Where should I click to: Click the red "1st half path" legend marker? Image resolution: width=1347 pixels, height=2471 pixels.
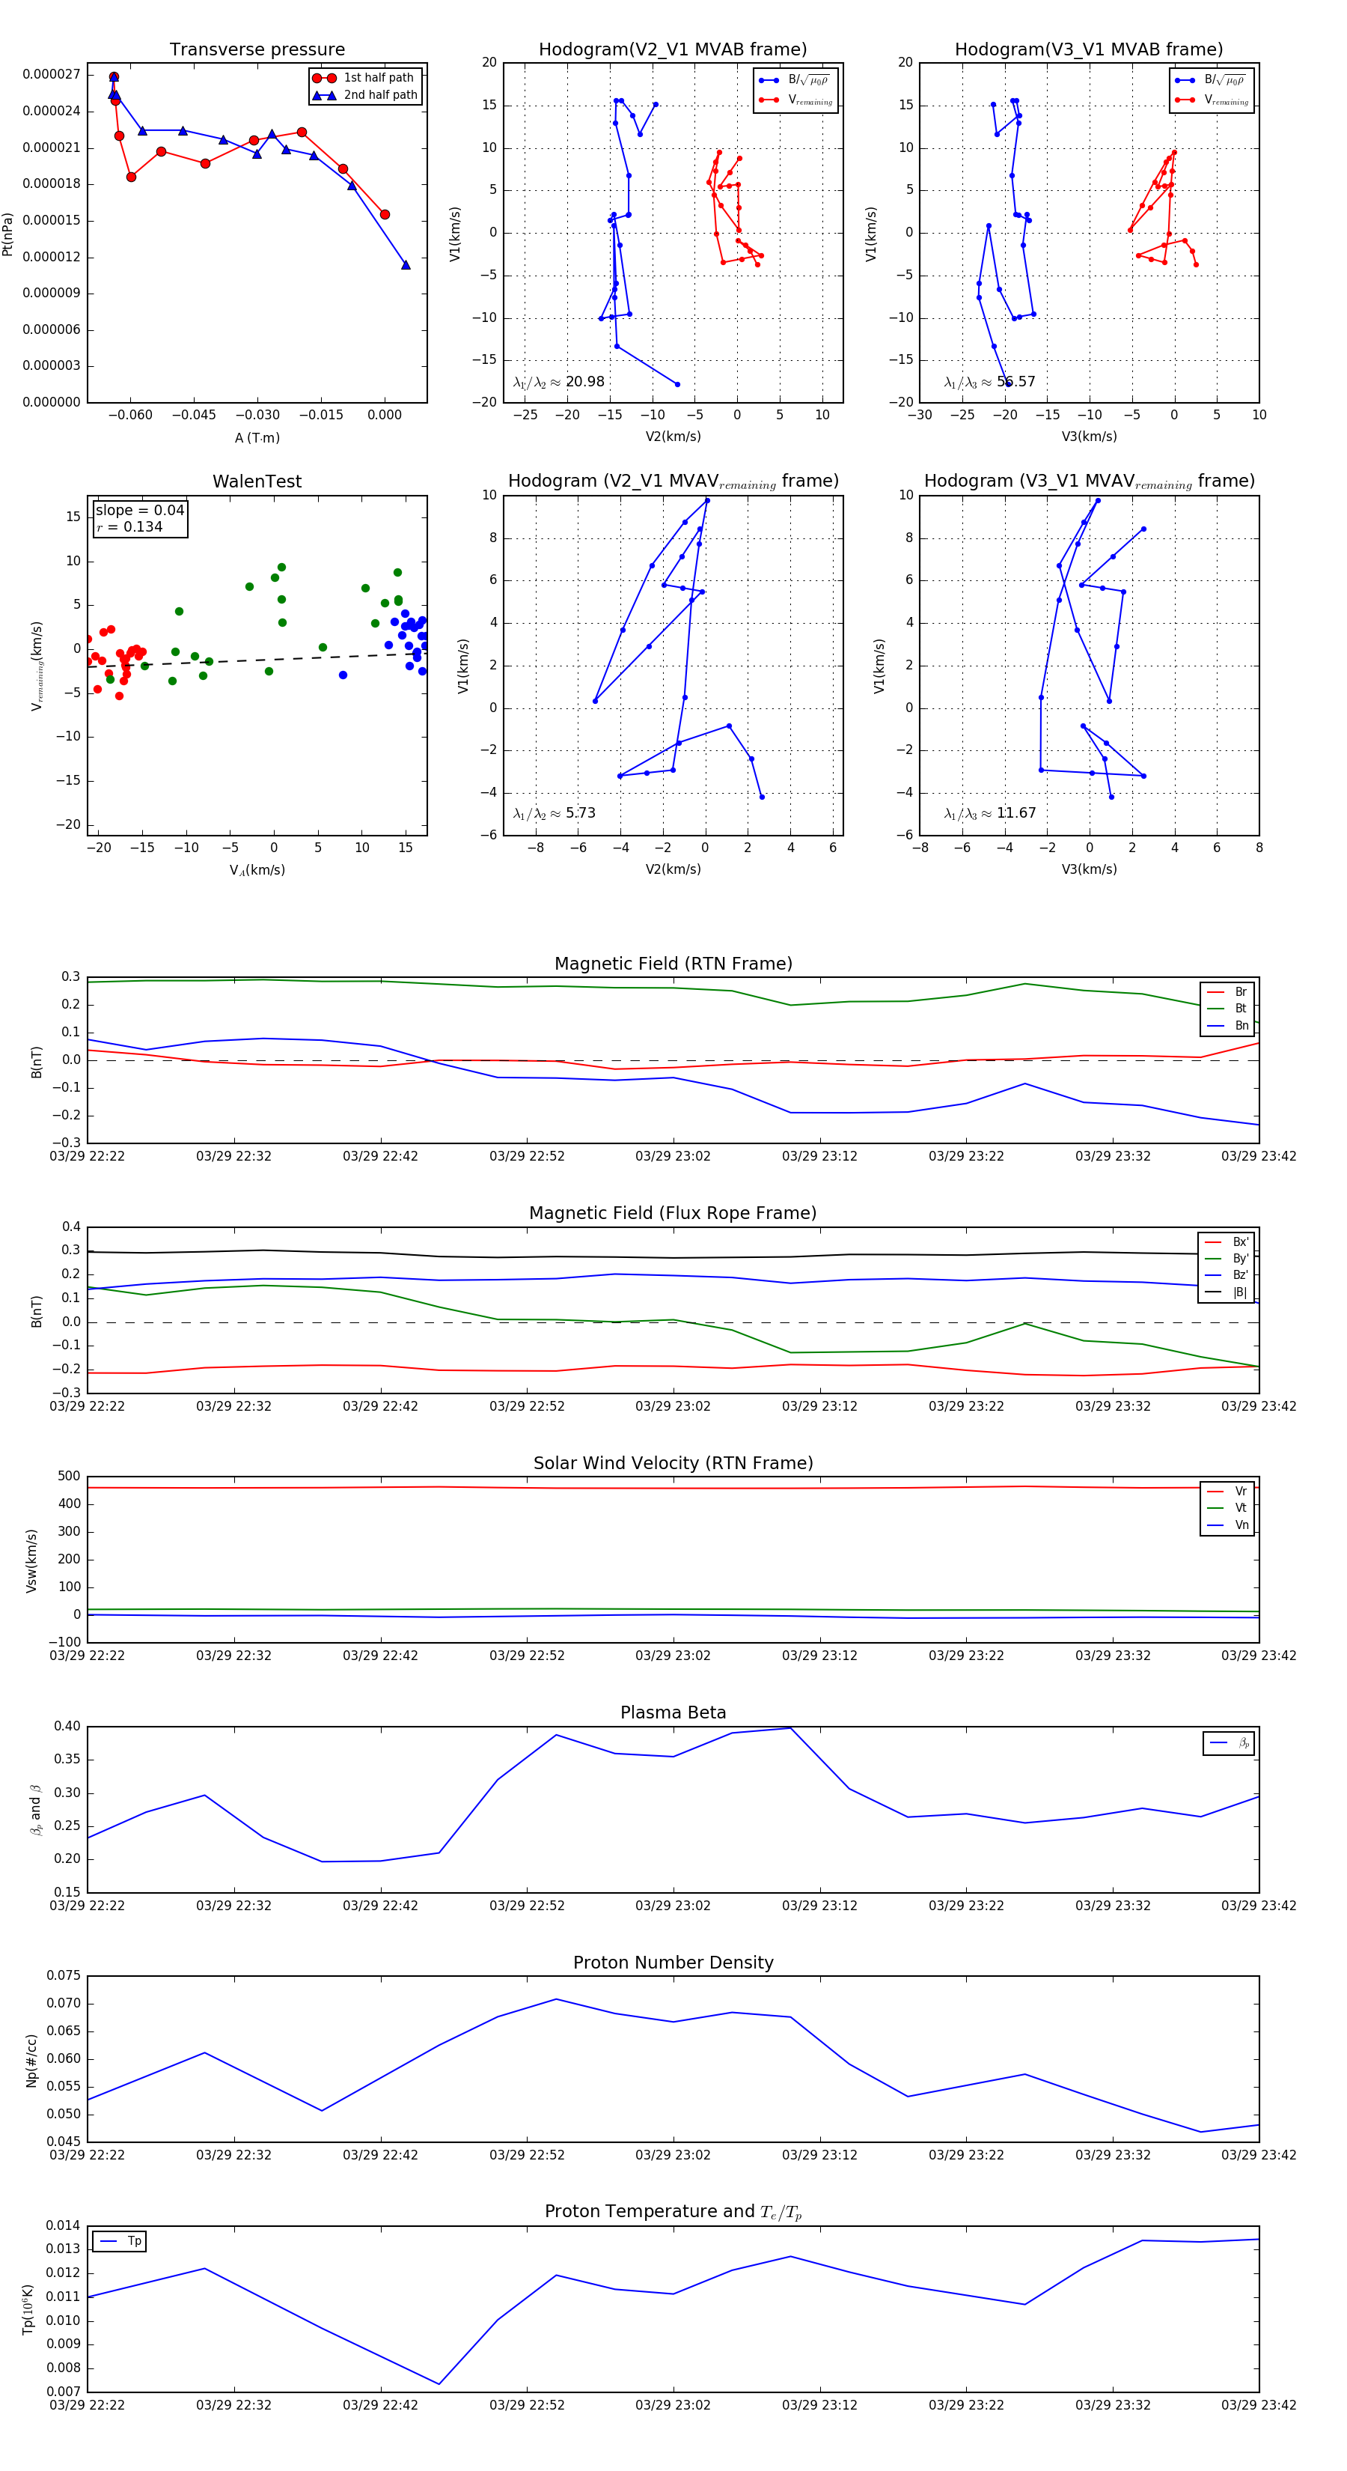(324, 78)
